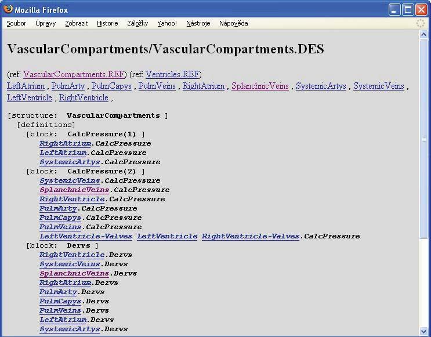Follow the SystemicArtys link in header list
The height and width of the screenshot is (337, 431).
(321, 86)
